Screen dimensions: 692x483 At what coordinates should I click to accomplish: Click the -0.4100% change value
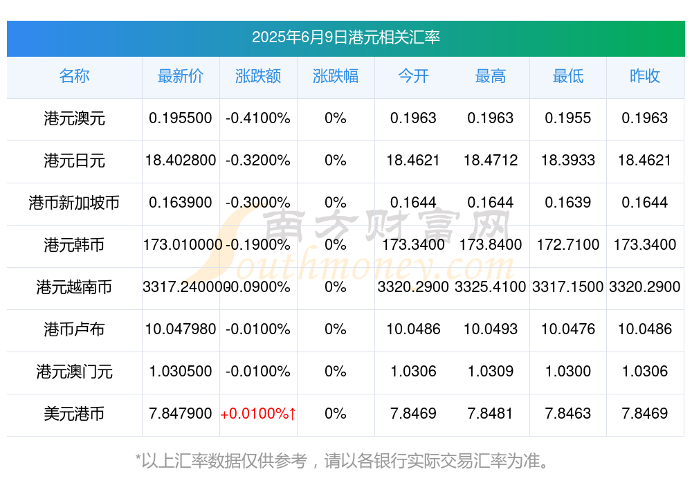point(258,118)
